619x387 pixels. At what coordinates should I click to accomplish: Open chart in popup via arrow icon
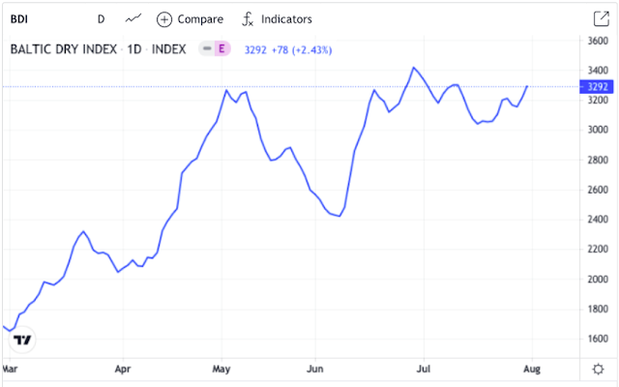click(x=602, y=18)
